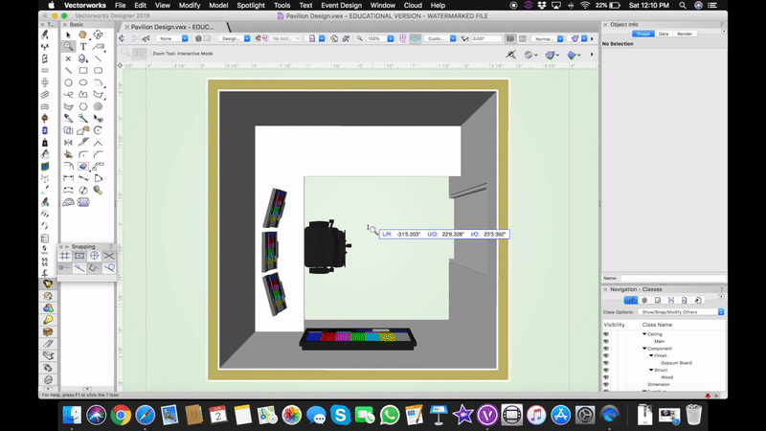Activate the Zoom magnifier tool in Basic palette
The height and width of the screenshot is (431, 766).
(x=68, y=46)
